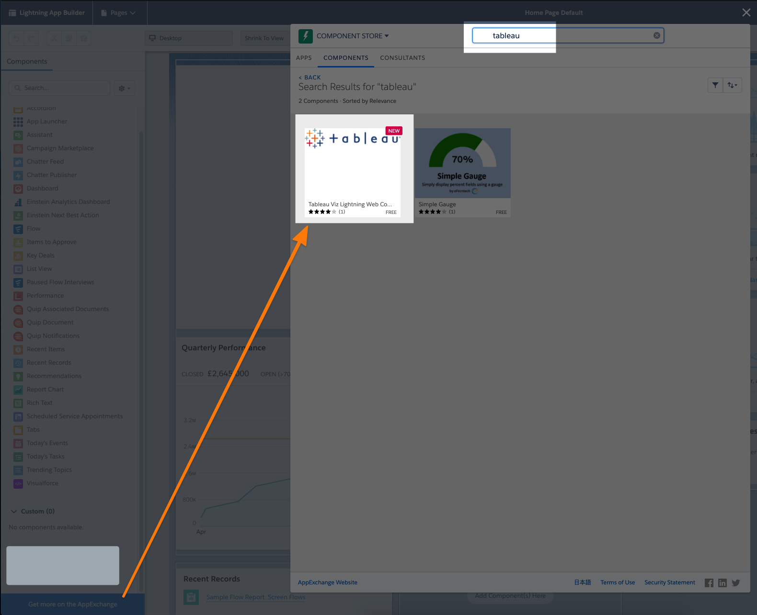Viewport: 757px width, 615px height.
Task: Select the App Launcher component icon
Action: (x=18, y=122)
